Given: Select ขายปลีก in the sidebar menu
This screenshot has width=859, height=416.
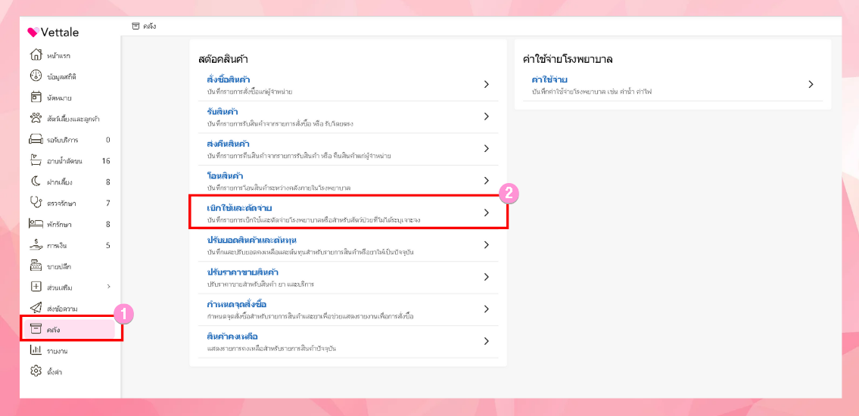Looking at the screenshot, I should point(59,266).
